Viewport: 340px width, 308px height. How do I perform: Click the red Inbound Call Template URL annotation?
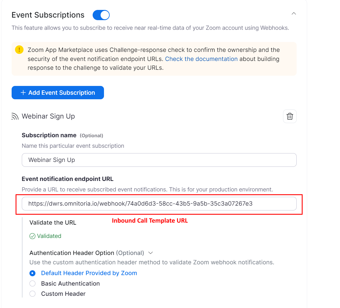pos(150,221)
